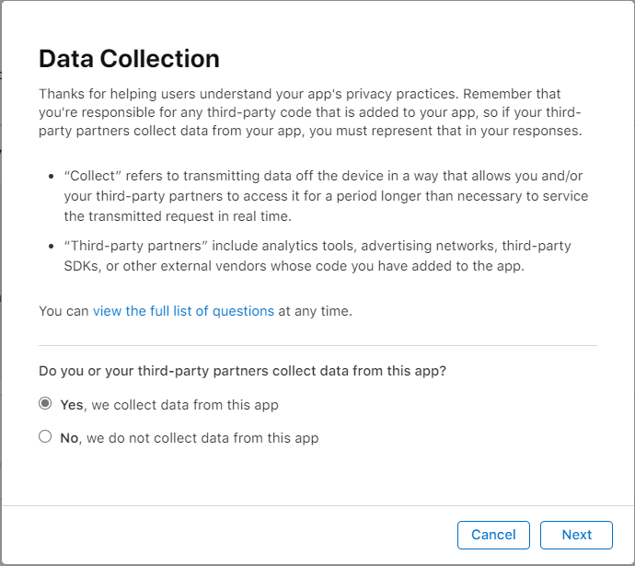The height and width of the screenshot is (566, 635).
Task: Select the No radio button
Action: [45, 437]
